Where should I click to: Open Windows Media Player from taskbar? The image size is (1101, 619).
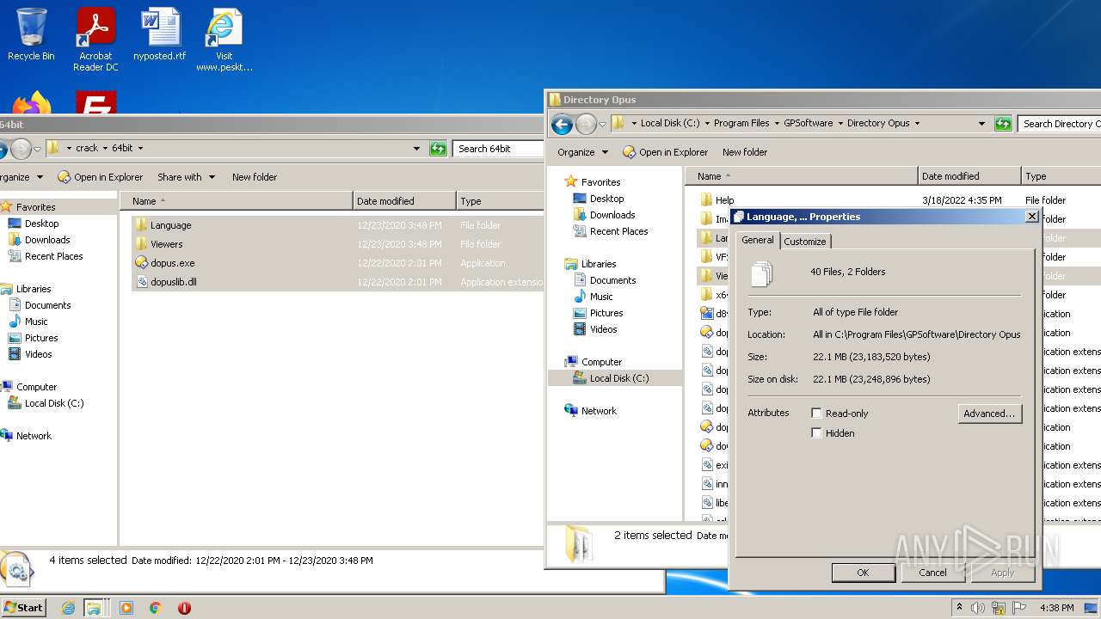coord(126,608)
